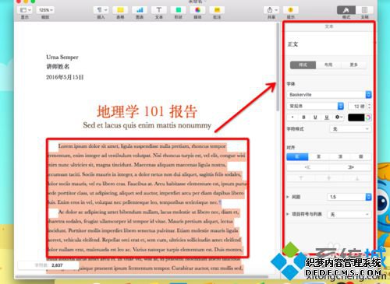This screenshot has height=284, width=390.
Task: Open the colorful Media icon
Action: (197, 10)
